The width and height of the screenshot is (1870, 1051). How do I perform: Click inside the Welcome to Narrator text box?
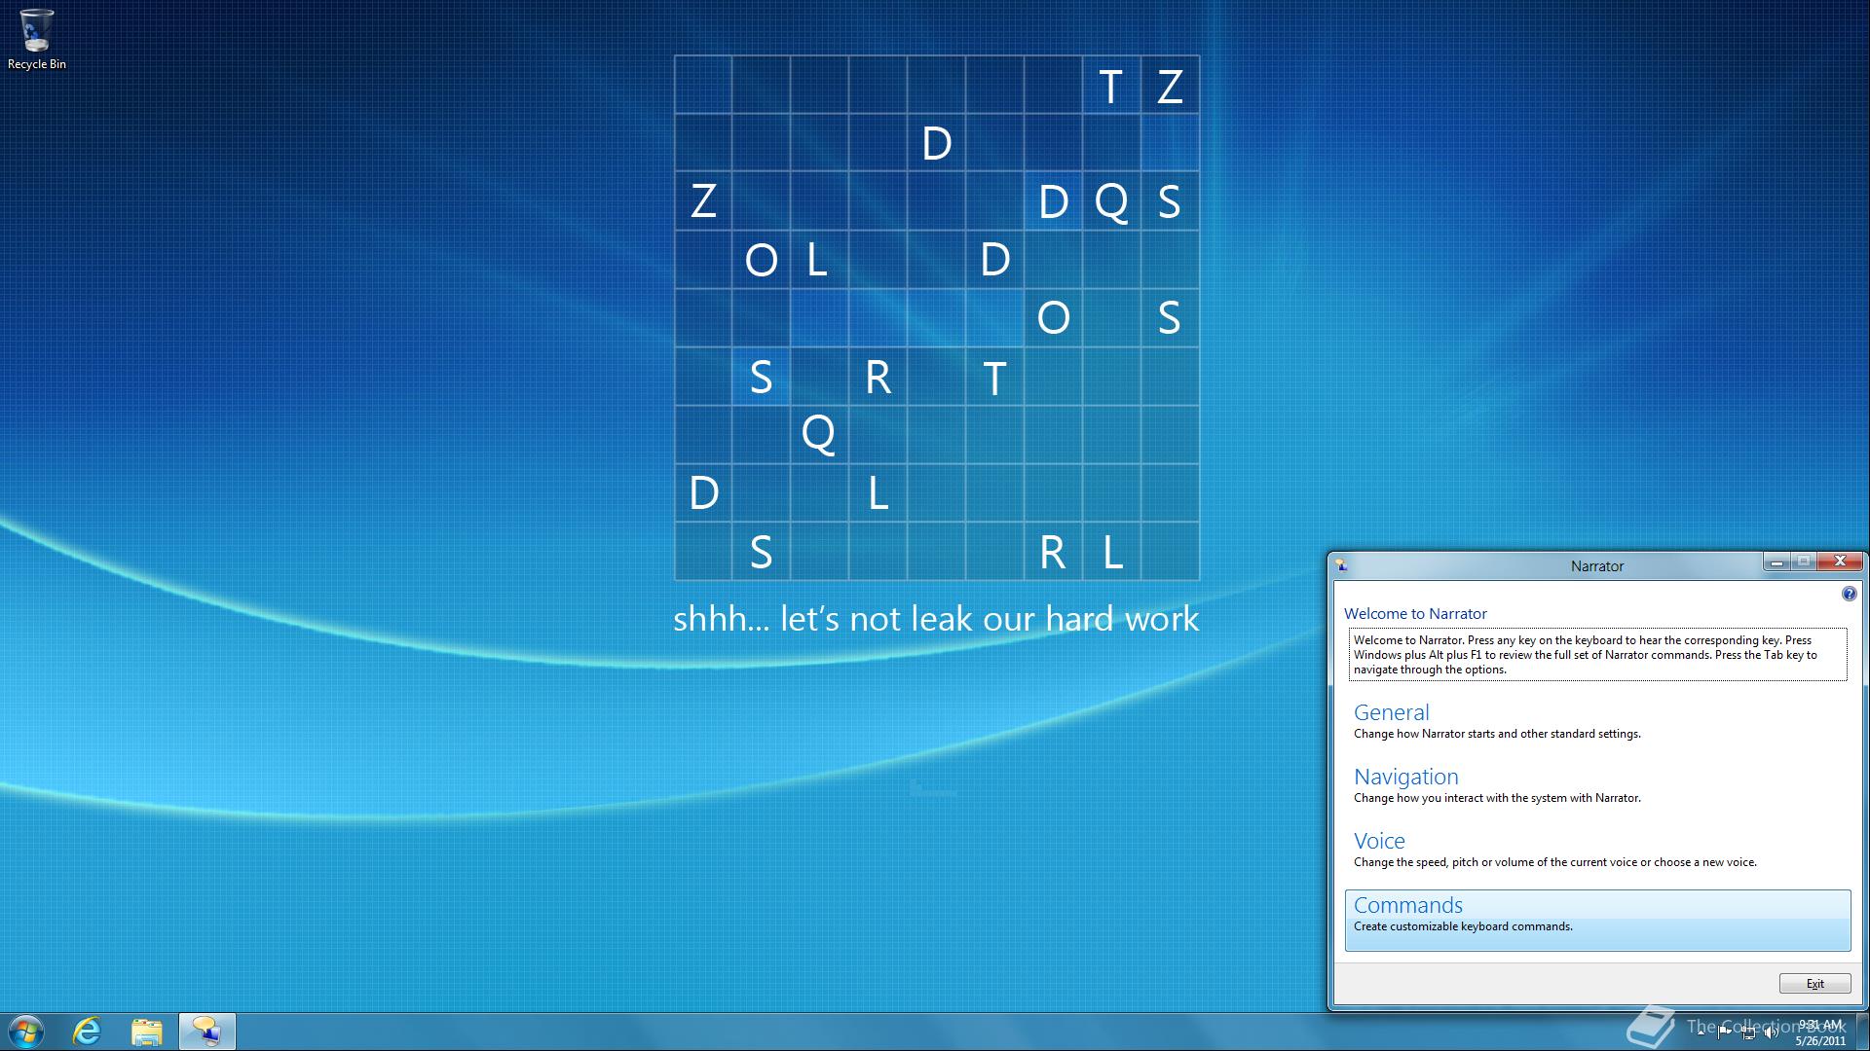click(1597, 655)
